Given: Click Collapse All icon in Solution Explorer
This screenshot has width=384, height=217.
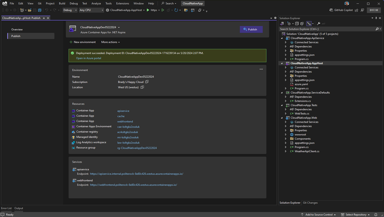Looking at the screenshot, I should [297, 24].
